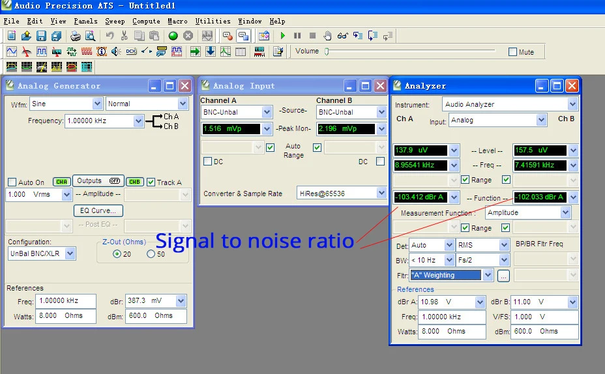Open the Fltr "A" Weighting dropdown
605x374 pixels.
(x=488, y=275)
